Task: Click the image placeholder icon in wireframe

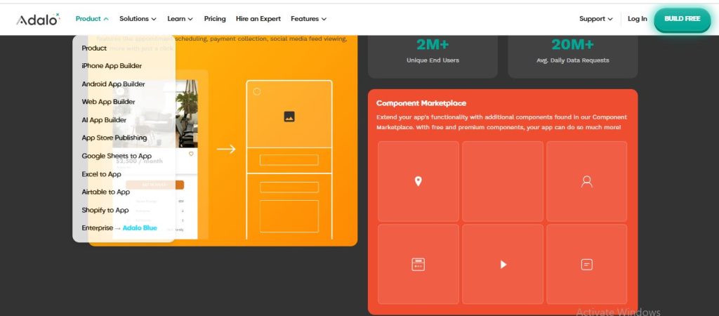Action: [289, 117]
